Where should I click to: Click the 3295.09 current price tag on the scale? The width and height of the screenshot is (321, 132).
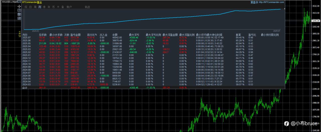coord(316,21)
